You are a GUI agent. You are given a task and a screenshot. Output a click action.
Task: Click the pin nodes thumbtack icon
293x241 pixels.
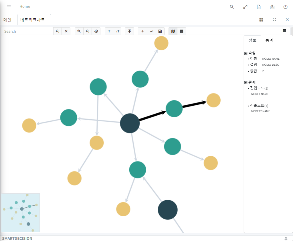click(x=129, y=31)
